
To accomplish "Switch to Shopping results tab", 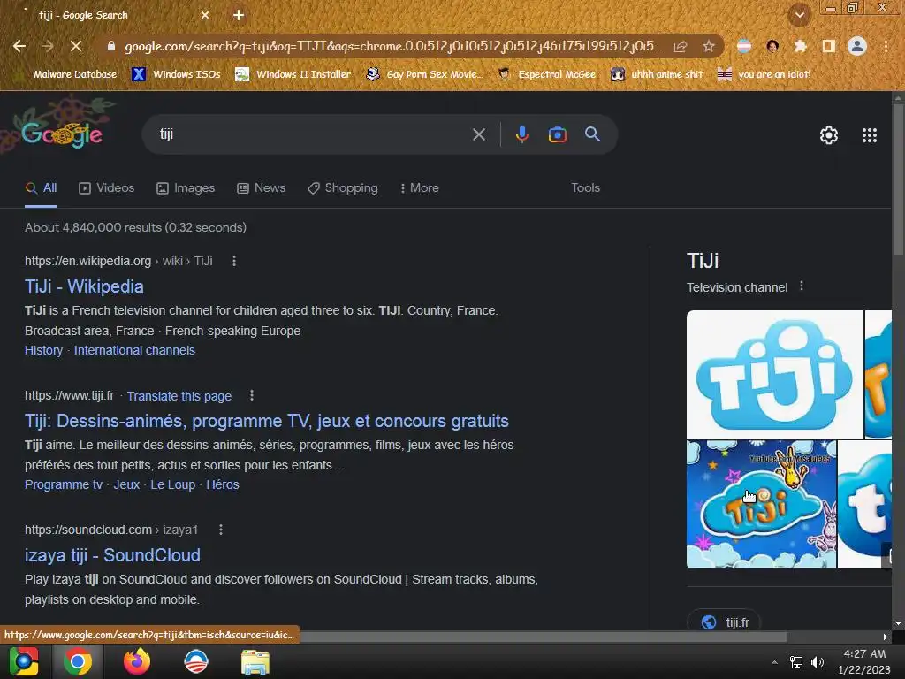I will (343, 187).
